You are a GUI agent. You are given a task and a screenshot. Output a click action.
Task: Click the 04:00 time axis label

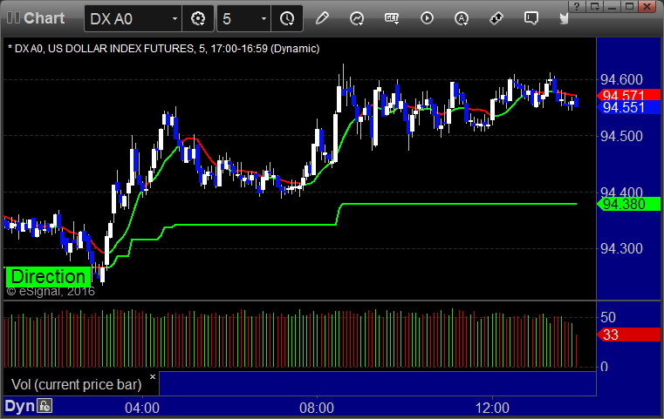142,408
